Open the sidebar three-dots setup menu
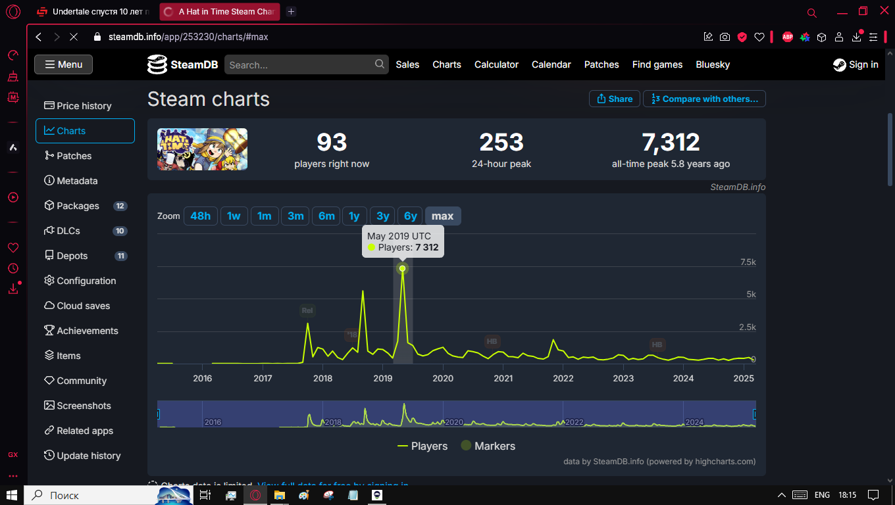This screenshot has width=895, height=505. 13,475
